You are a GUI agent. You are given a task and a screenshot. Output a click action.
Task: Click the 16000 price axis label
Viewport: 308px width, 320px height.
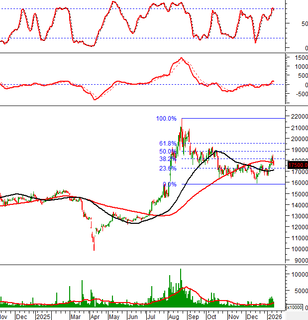tap(298, 183)
